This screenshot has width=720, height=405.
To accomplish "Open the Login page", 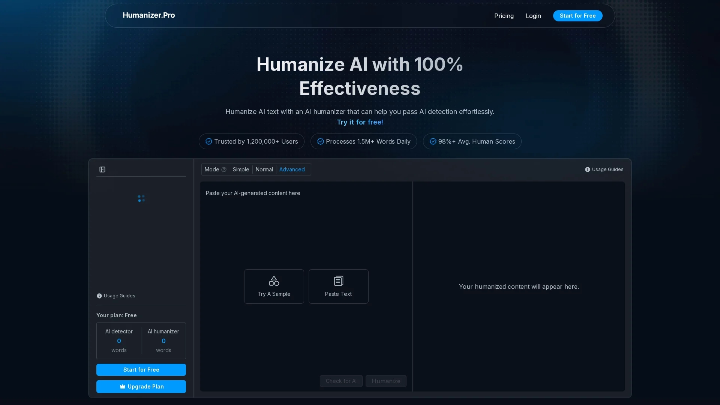I will pyautogui.click(x=533, y=16).
